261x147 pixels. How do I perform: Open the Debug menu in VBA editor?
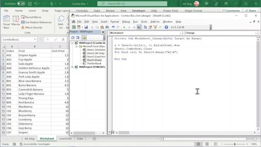(x=126, y=22)
